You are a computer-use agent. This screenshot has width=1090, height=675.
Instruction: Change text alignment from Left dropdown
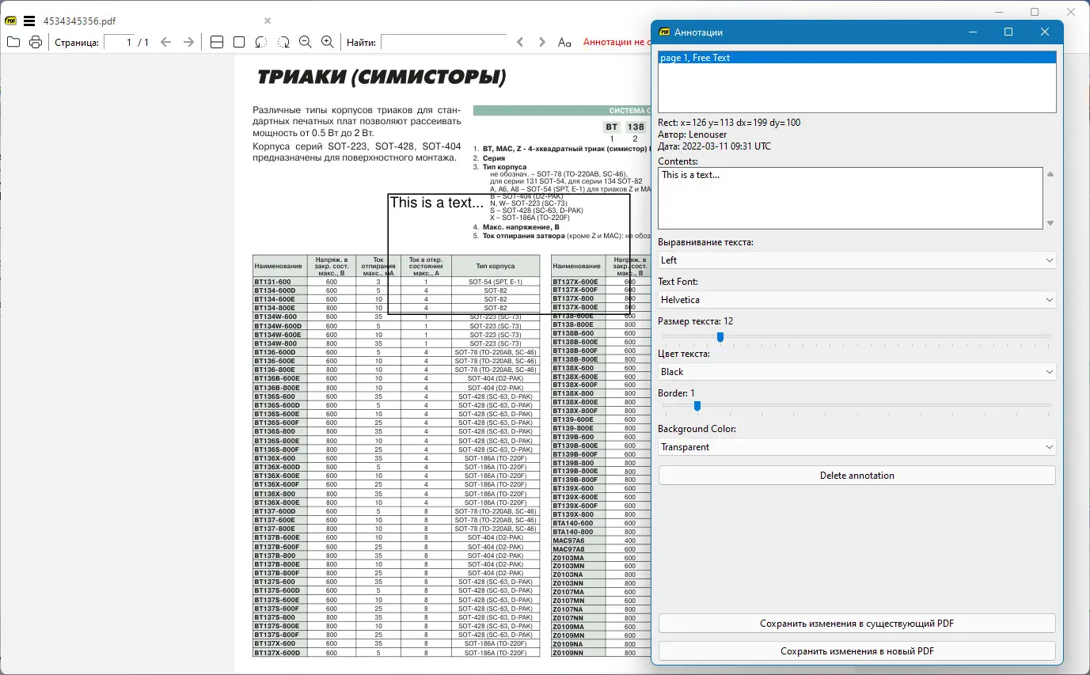(856, 260)
